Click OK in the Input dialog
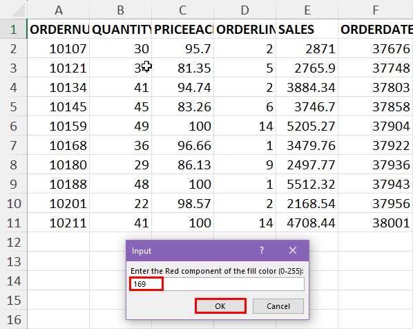This screenshot has height=329, width=413. [220, 306]
